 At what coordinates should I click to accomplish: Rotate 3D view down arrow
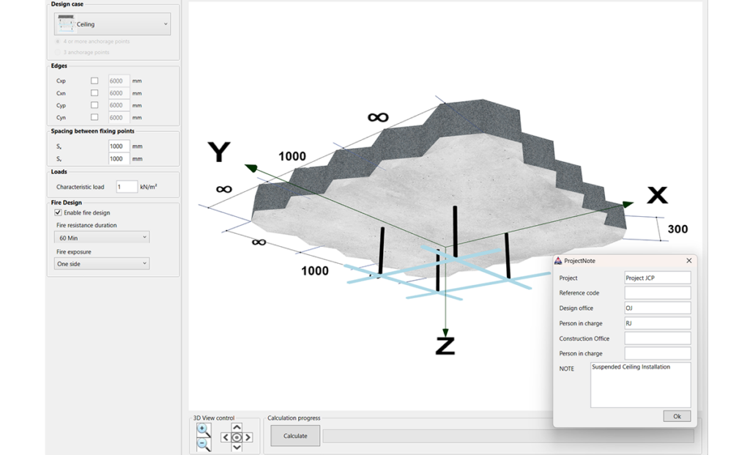[x=237, y=448]
